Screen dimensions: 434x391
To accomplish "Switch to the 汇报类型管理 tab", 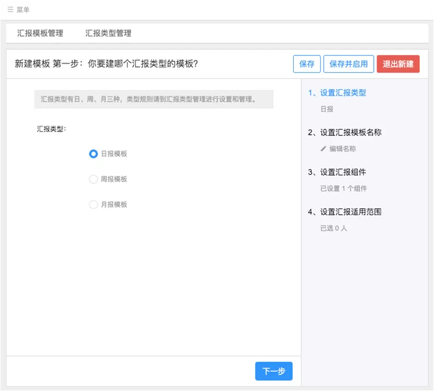I will point(108,33).
